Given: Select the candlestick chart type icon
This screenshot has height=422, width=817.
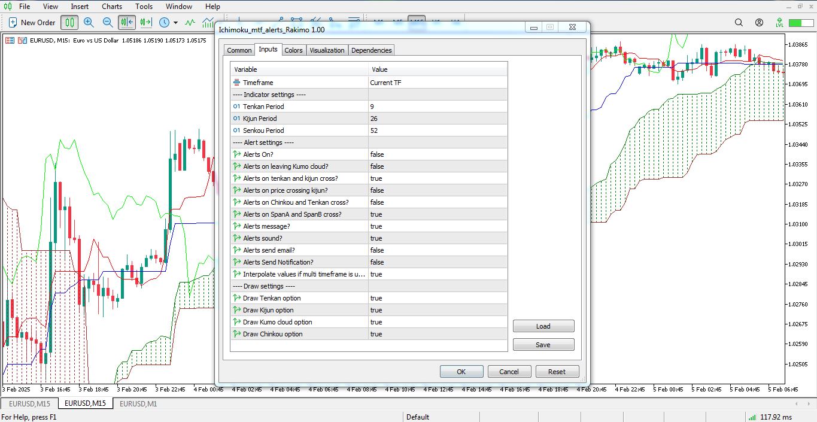Looking at the screenshot, I should [x=69, y=23].
